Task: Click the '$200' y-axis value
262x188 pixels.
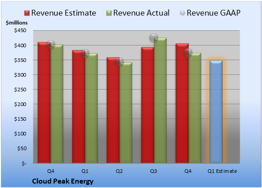Action: (x=20, y=104)
